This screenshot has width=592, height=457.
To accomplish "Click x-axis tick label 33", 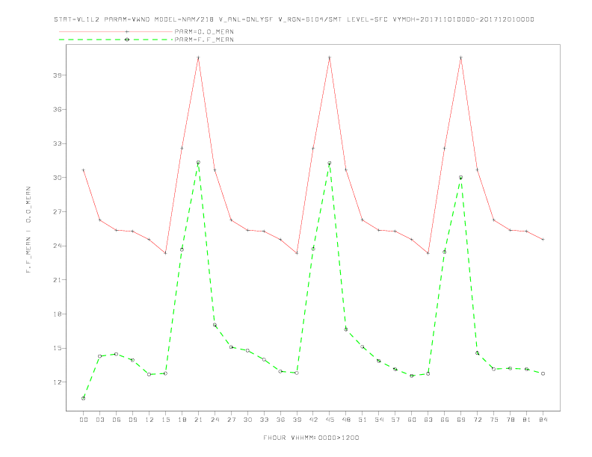I will click(x=264, y=420).
